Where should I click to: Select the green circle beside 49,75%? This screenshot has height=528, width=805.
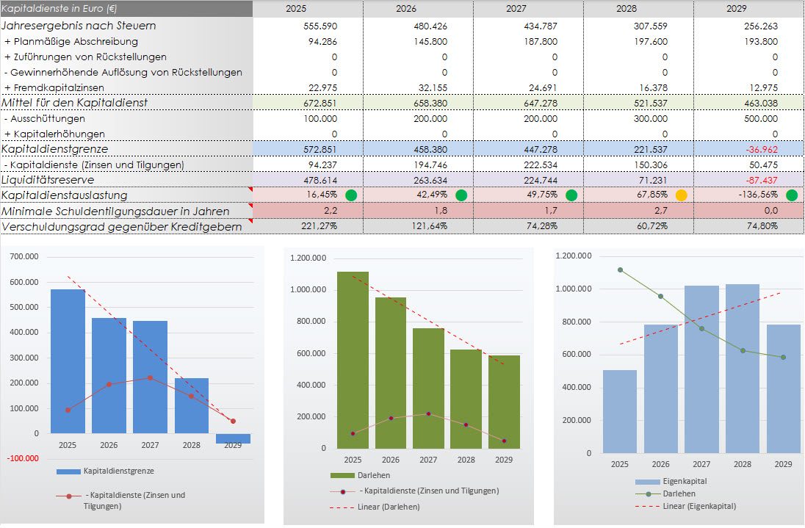pos(571,195)
